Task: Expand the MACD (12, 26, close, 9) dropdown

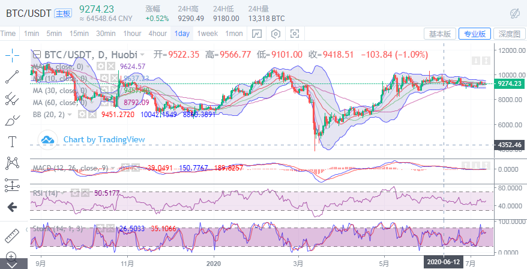Action: click(113, 168)
